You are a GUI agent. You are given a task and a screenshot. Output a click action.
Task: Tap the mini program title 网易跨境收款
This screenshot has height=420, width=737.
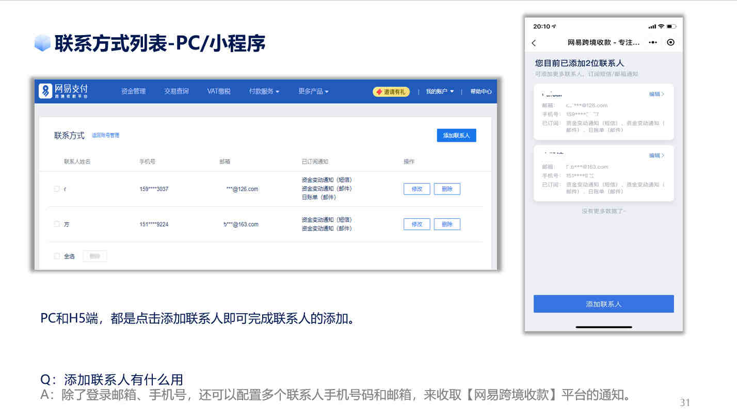point(603,42)
